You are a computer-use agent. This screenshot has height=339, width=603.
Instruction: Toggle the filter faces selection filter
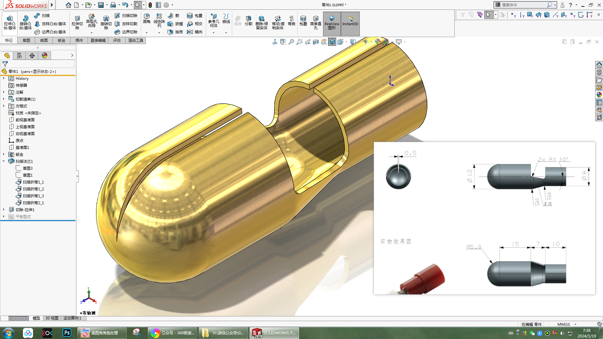pyautogui.click(x=530, y=15)
